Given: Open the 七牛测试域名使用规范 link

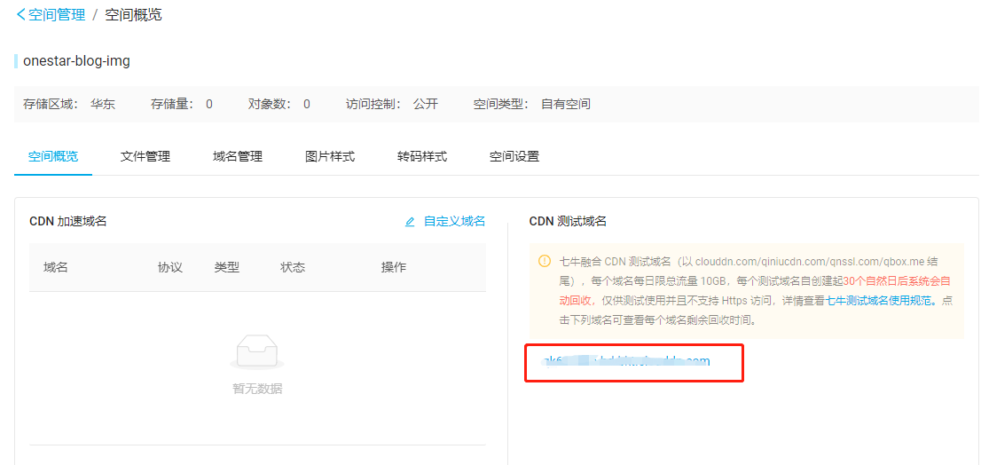Looking at the screenshot, I should tap(879, 301).
